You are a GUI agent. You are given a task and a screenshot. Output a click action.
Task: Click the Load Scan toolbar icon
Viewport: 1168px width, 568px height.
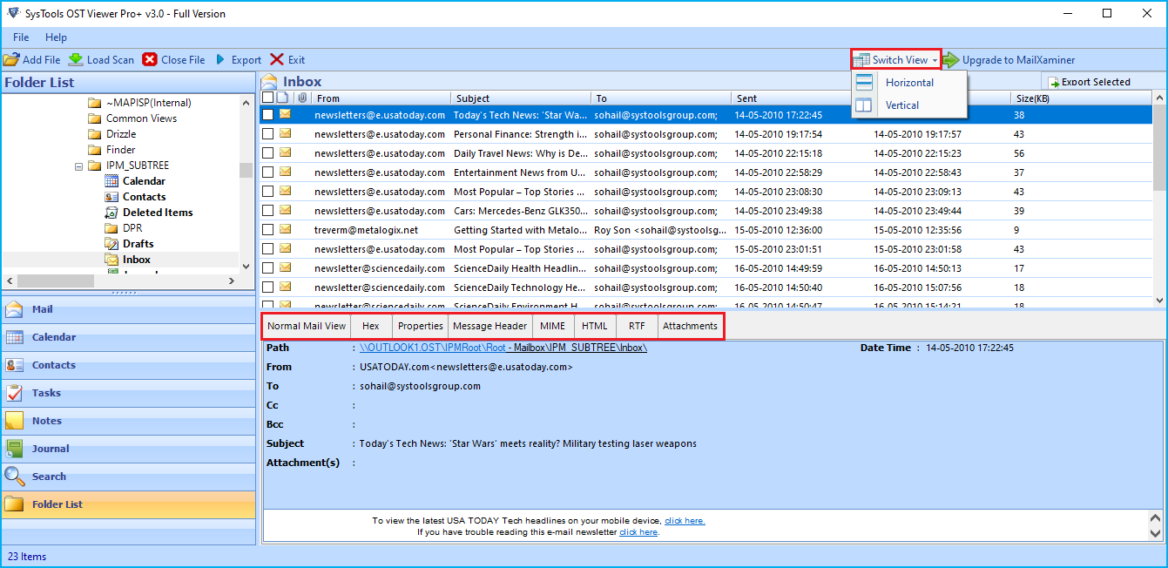76,59
